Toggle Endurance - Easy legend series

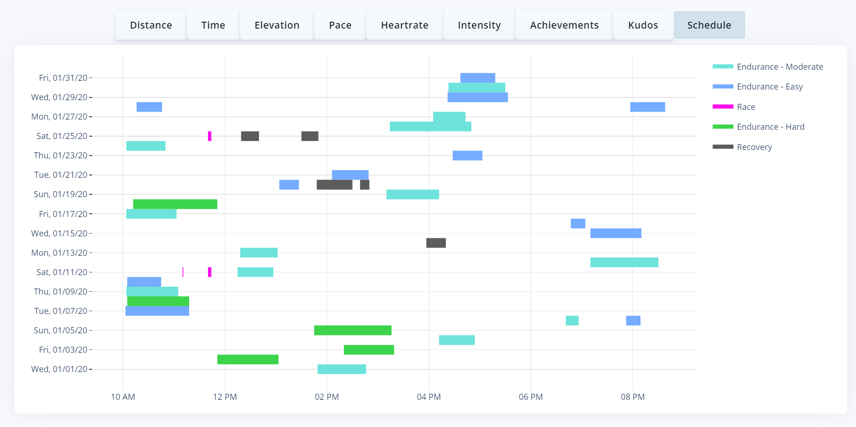[x=769, y=87]
